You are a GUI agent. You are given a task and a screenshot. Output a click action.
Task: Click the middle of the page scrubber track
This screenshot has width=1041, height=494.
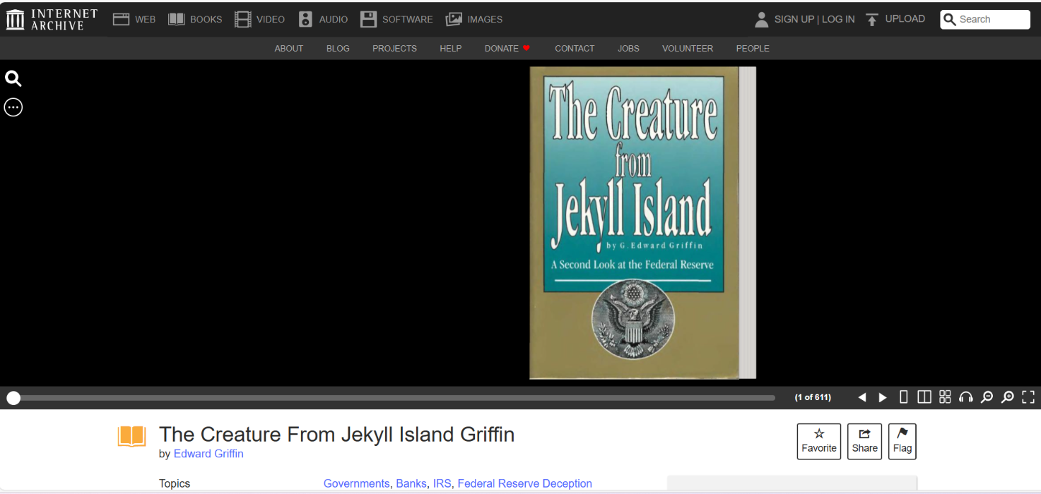391,398
